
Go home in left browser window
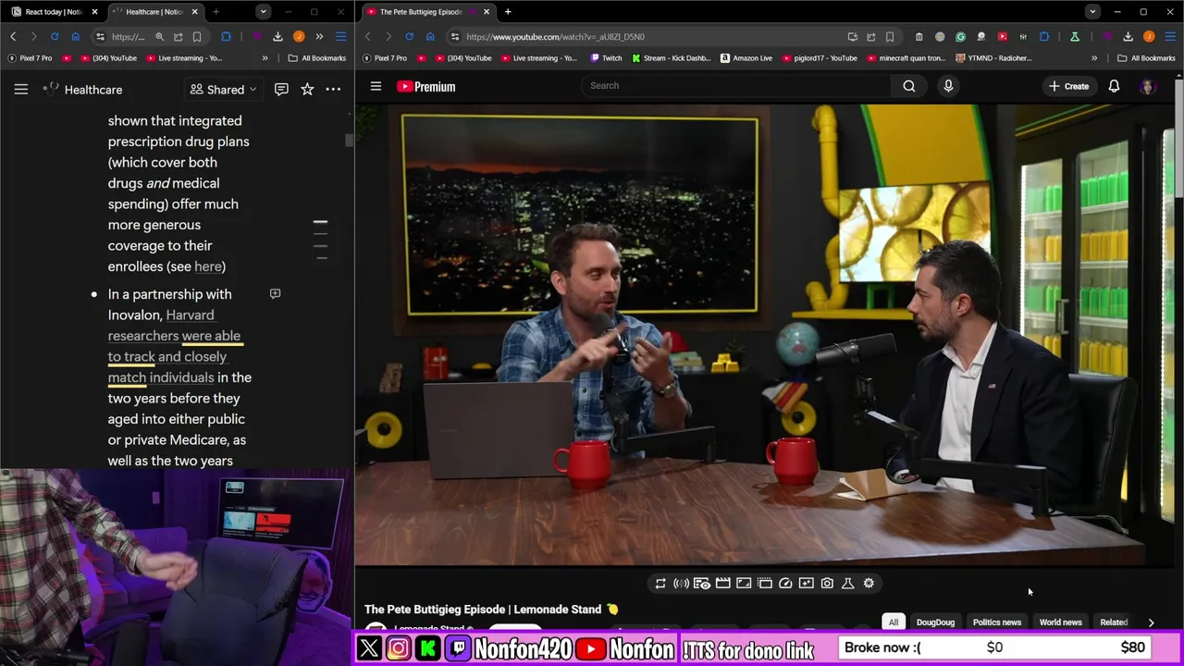pos(75,36)
